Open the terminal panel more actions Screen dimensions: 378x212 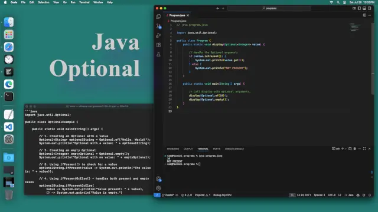pyautogui.click(x=360, y=149)
